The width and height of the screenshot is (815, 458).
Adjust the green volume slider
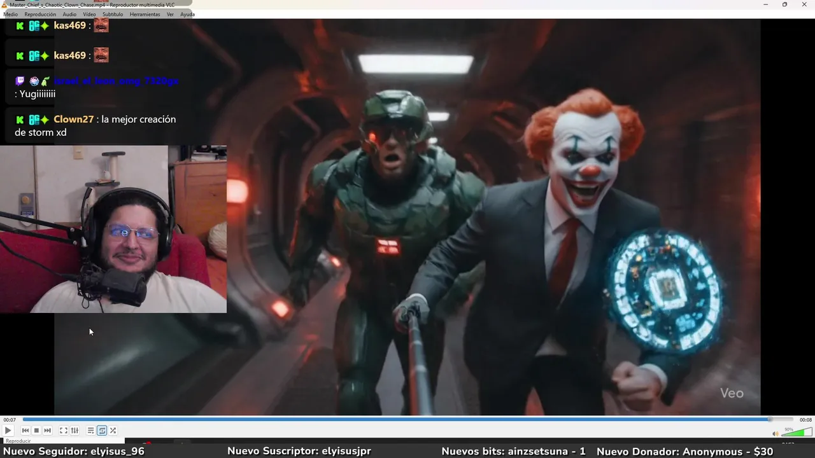797,433
